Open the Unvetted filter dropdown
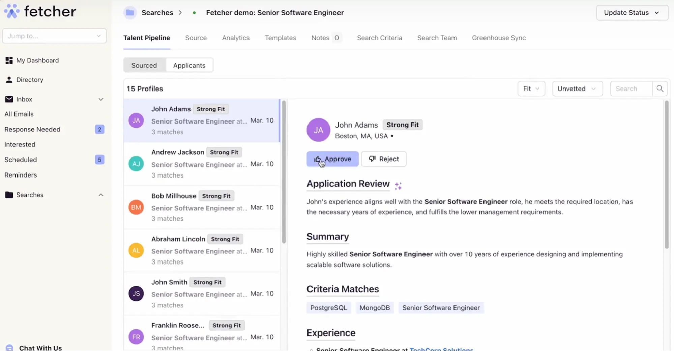 pos(577,89)
